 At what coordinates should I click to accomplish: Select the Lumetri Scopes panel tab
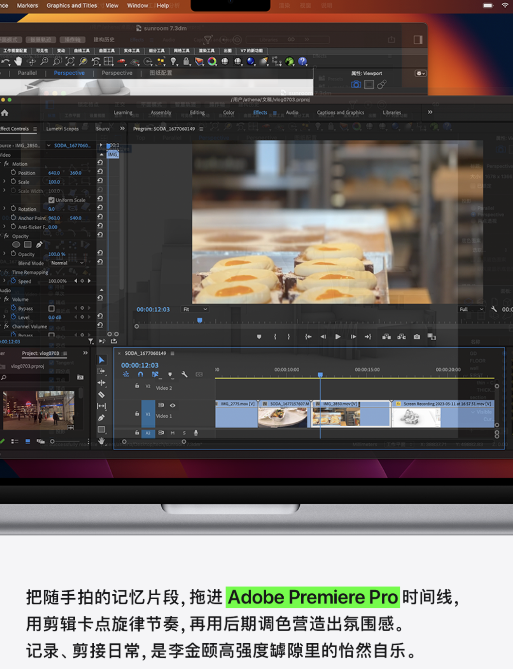tap(62, 129)
